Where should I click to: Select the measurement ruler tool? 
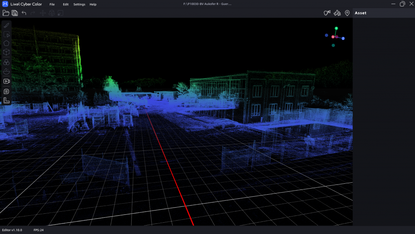(x=6, y=100)
